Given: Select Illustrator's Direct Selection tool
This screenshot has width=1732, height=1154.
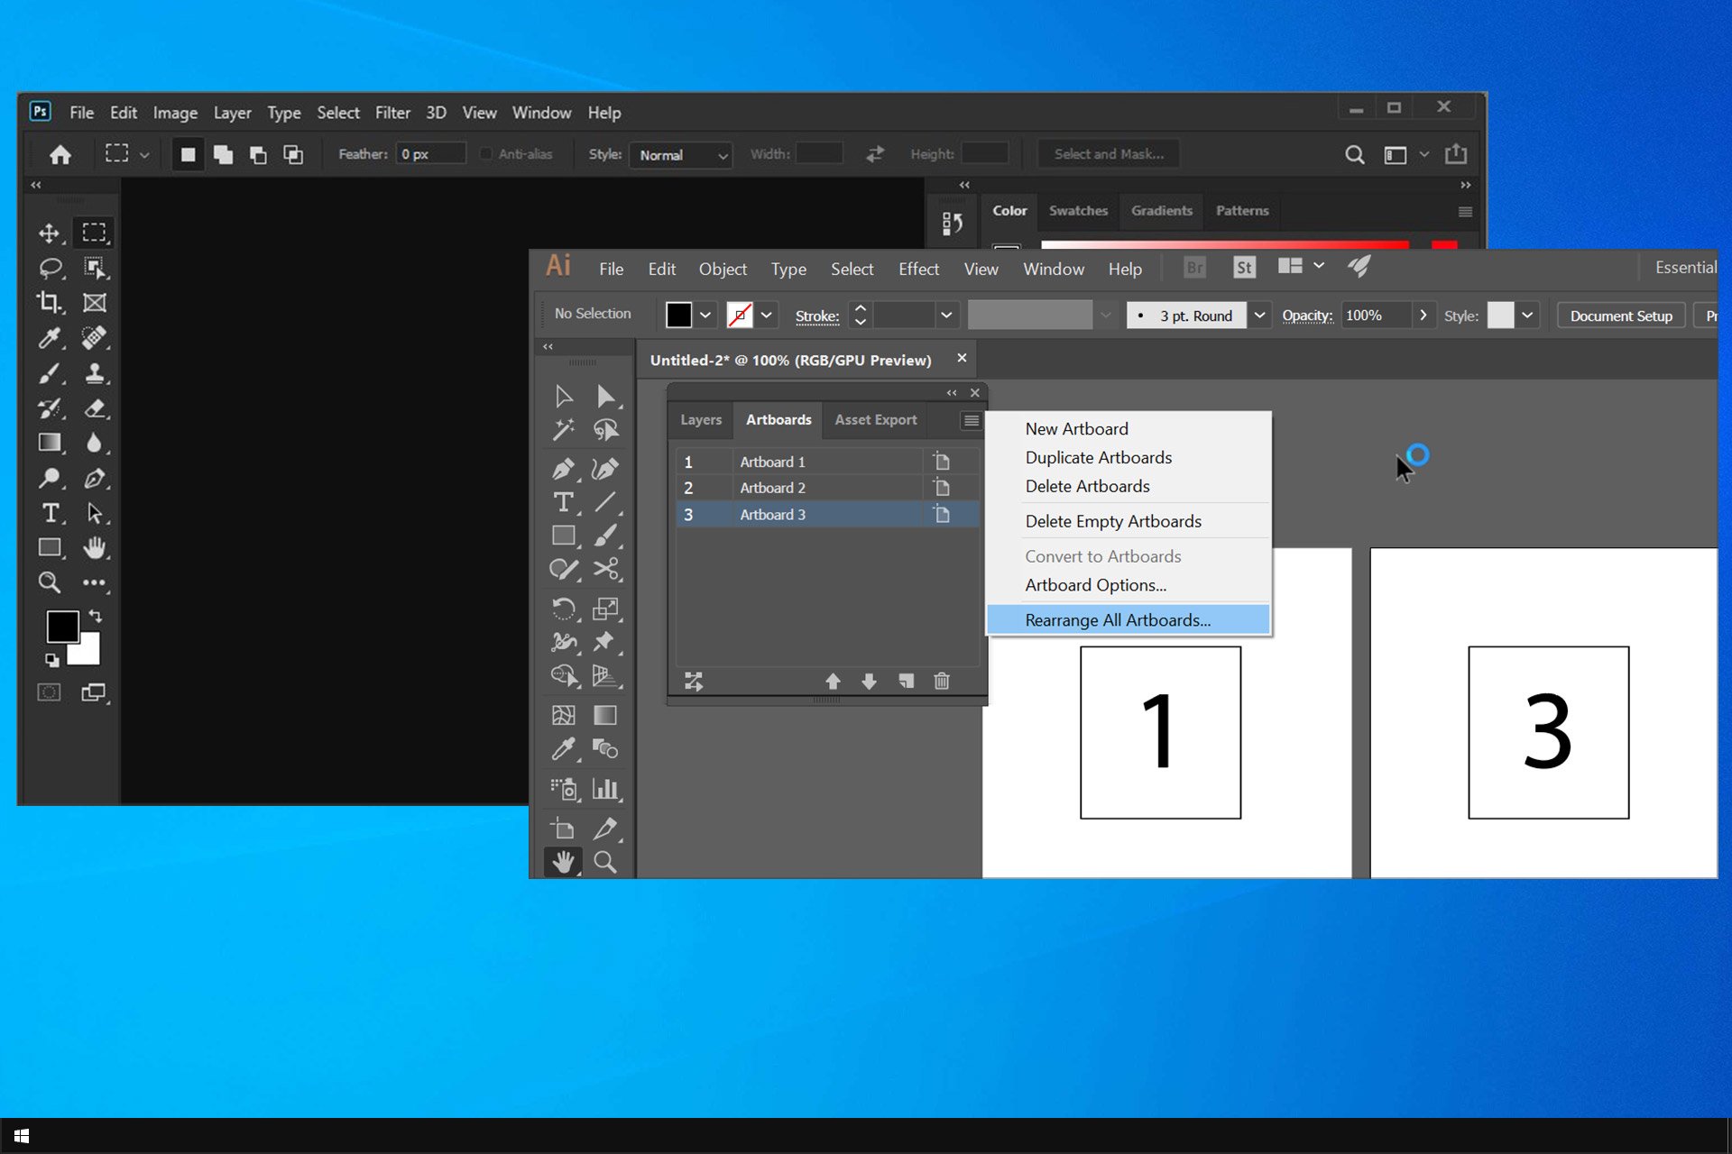Looking at the screenshot, I should click(x=606, y=397).
